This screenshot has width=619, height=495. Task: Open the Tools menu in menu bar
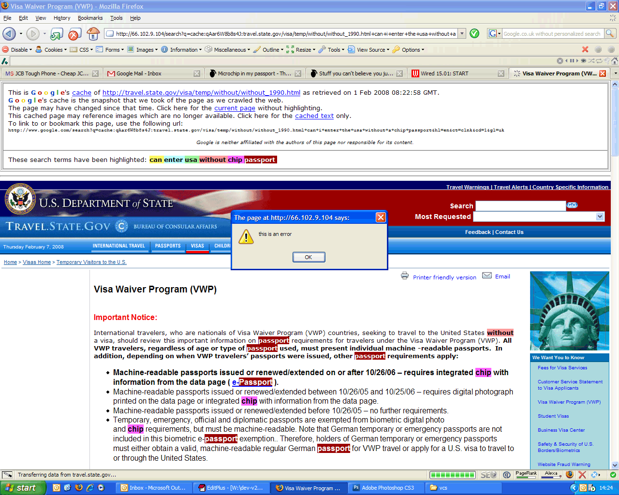tap(116, 18)
